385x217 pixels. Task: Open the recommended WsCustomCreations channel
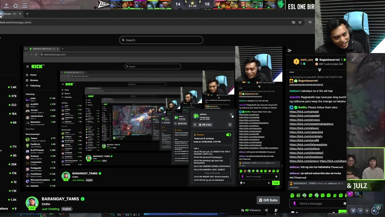click(x=41, y=181)
